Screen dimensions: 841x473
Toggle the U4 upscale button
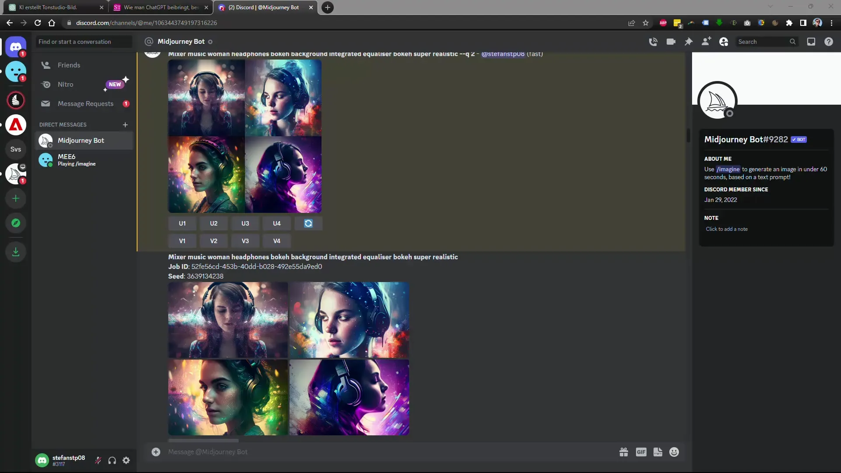tap(277, 223)
